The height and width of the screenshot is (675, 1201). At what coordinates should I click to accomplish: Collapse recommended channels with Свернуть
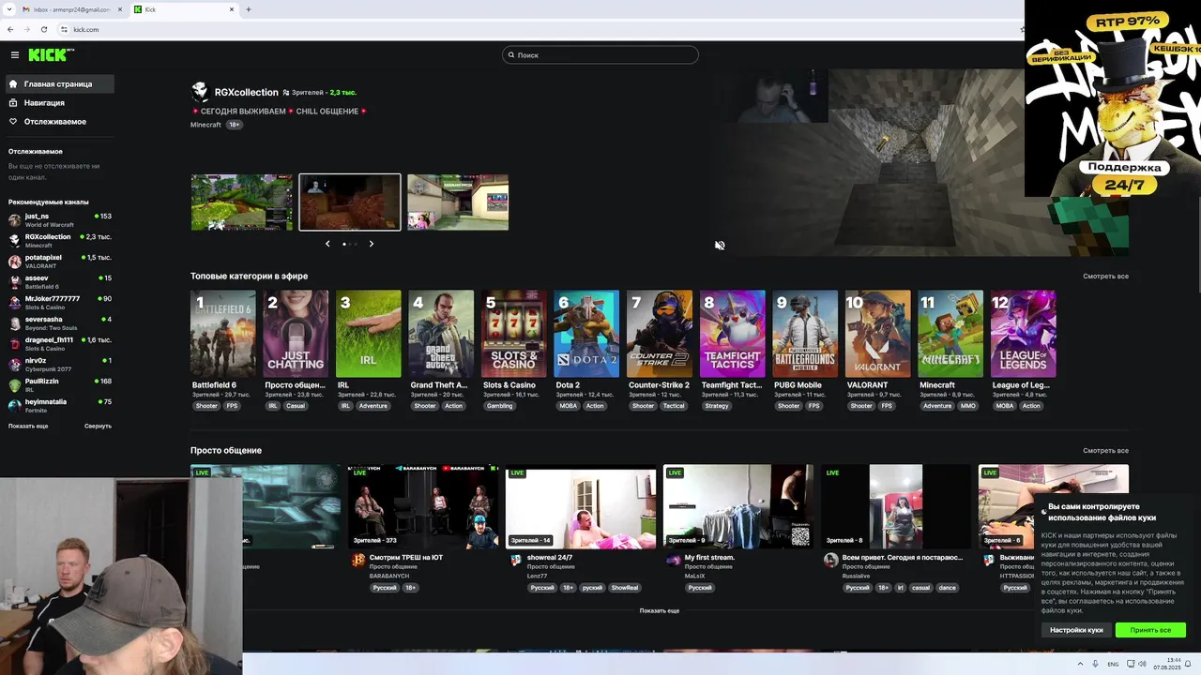point(98,426)
